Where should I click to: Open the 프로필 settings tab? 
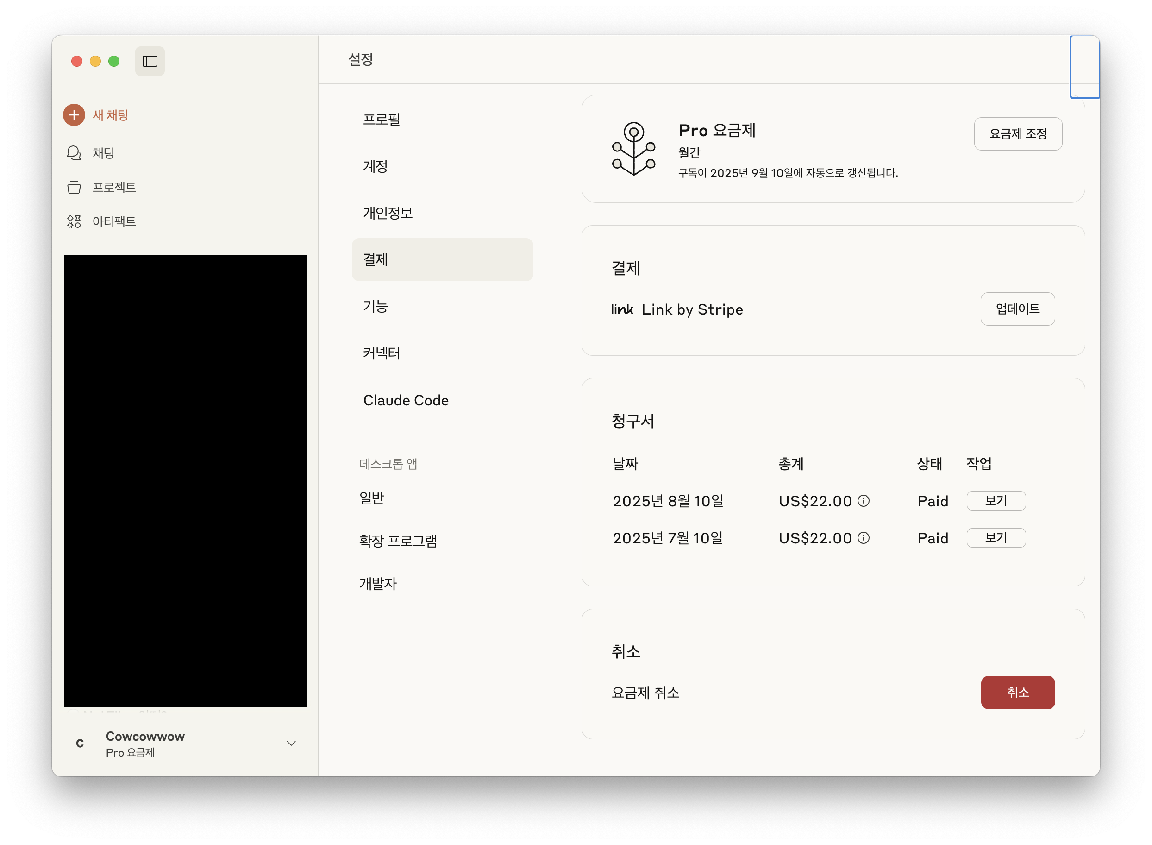[x=381, y=120]
